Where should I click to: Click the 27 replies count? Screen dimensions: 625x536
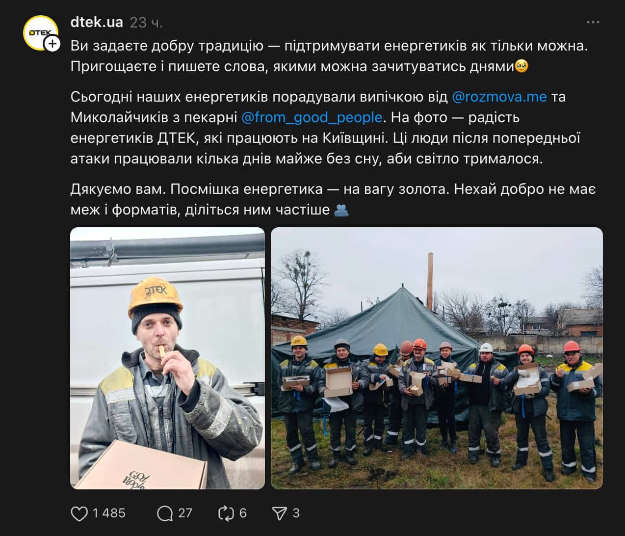[x=185, y=513]
